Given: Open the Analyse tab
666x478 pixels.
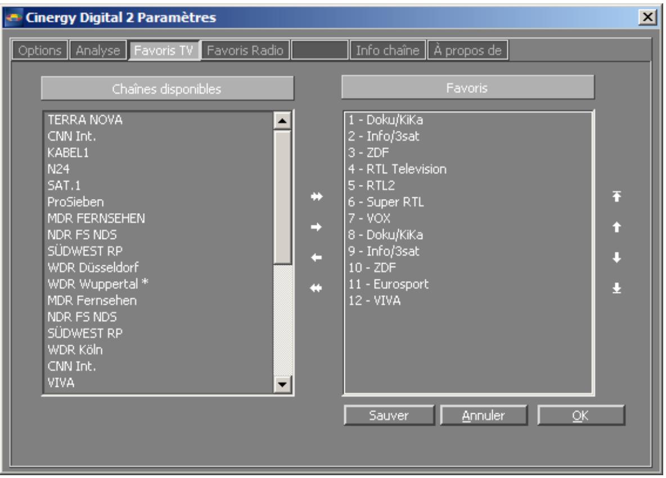Looking at the screenshot, I should click(x=98, y=50).
